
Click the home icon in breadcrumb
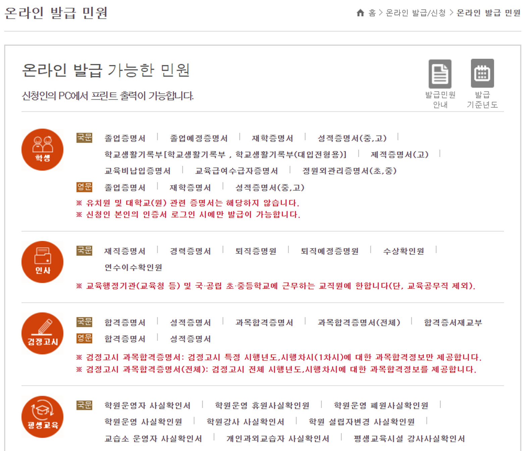click(360, 13)
